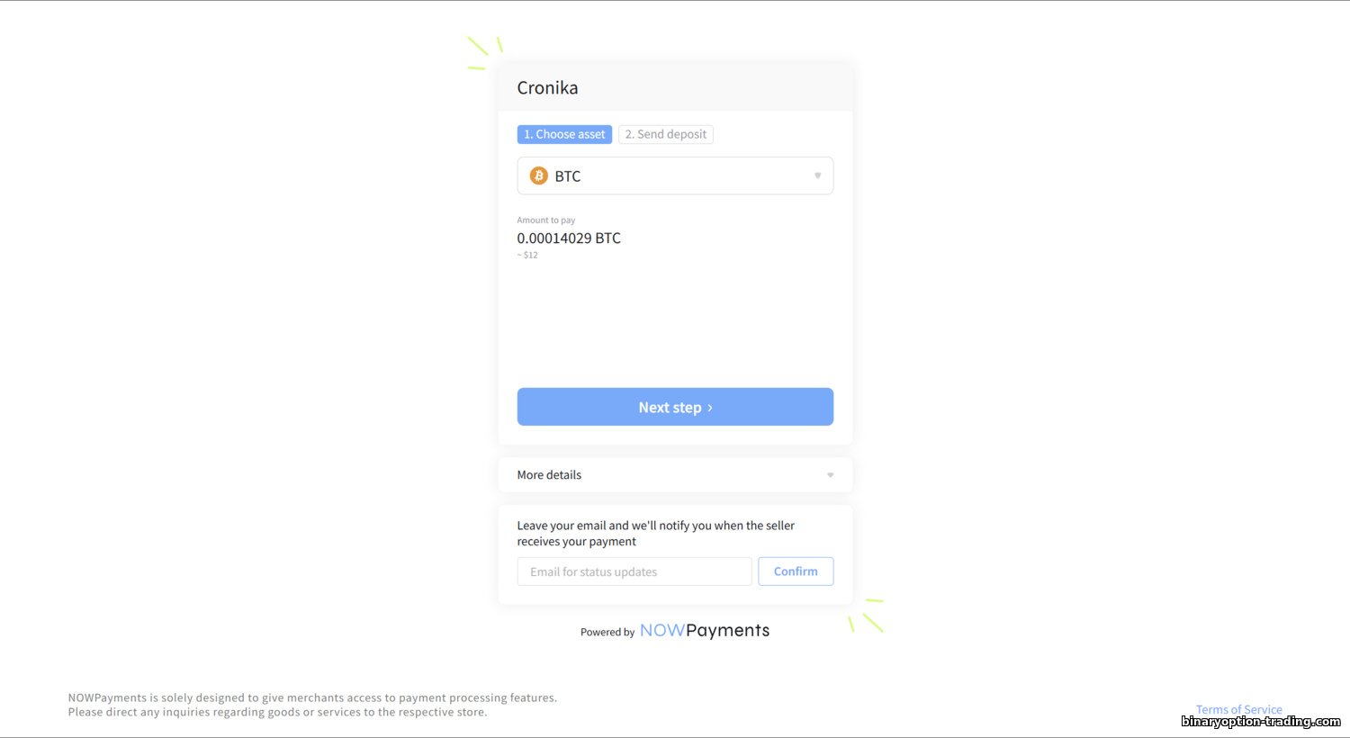Click the orange Bitcoin icon
Screen dimensions: 1350x738
(x=538, y=176)
